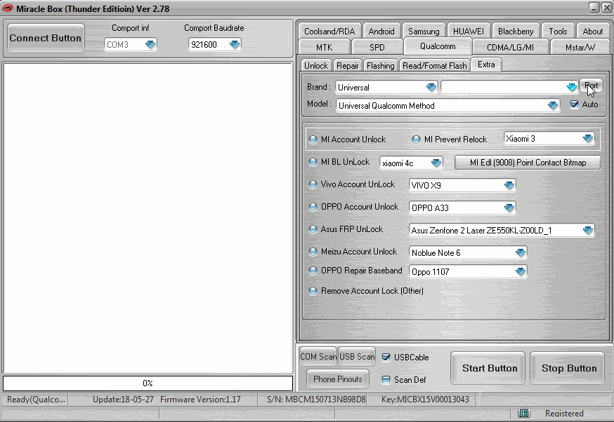Open the xiaomi 4c dropdown
The width and height of the screenshot is (614, 422).
(x=436, y=163)
